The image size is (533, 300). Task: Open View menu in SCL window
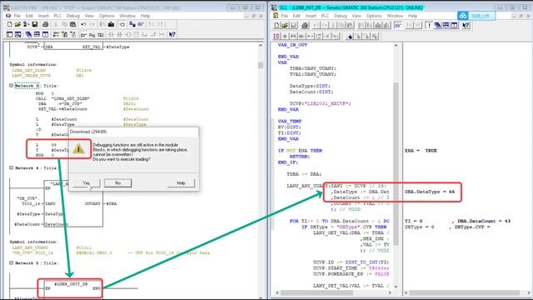click(x=356, y=16)
